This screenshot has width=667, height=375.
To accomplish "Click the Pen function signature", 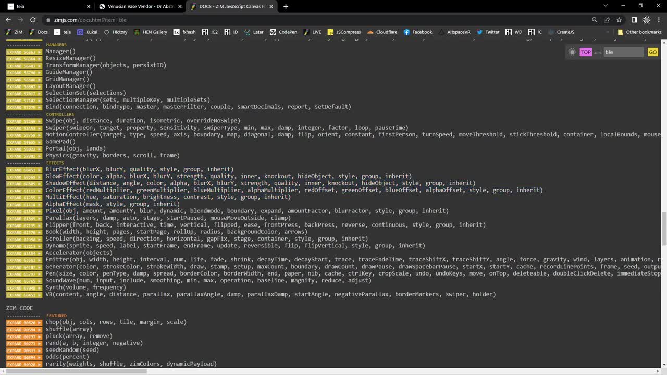I will pyautogui.click(x=353, y=273).
